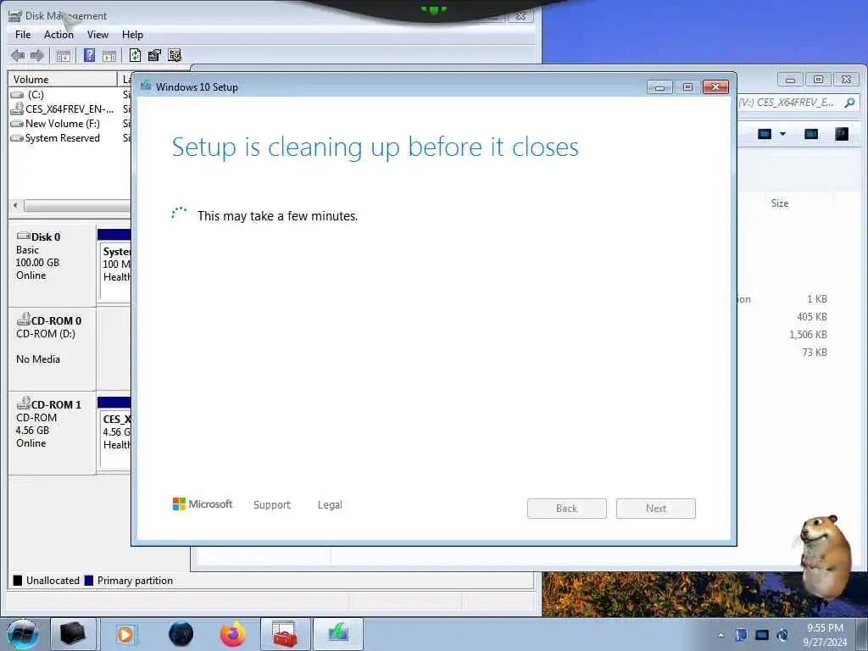The image size is (868, 651).
Task: Click the network monitor tray icon
Action: pyautogui.click(x=762, y=635)
